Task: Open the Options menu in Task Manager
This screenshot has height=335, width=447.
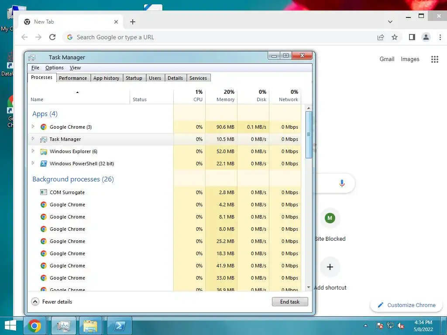Action: 55,68
